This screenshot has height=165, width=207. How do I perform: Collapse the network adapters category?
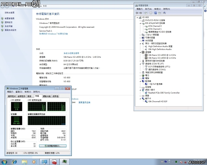tap(140, 90)
